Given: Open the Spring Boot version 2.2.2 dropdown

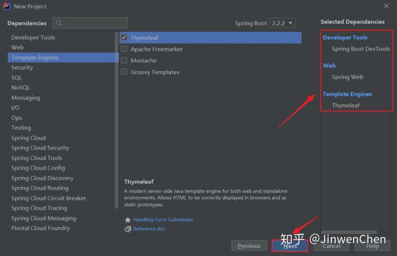Looking at the screenshot, I should (282, 23).
